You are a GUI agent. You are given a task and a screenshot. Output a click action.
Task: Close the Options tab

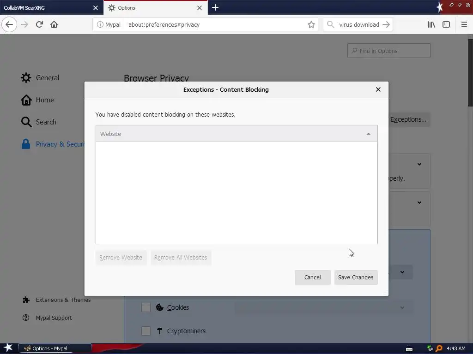(200, 8)
